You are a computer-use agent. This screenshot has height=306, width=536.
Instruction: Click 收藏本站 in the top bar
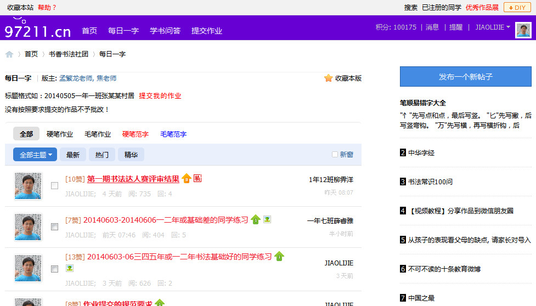(20, 8)
